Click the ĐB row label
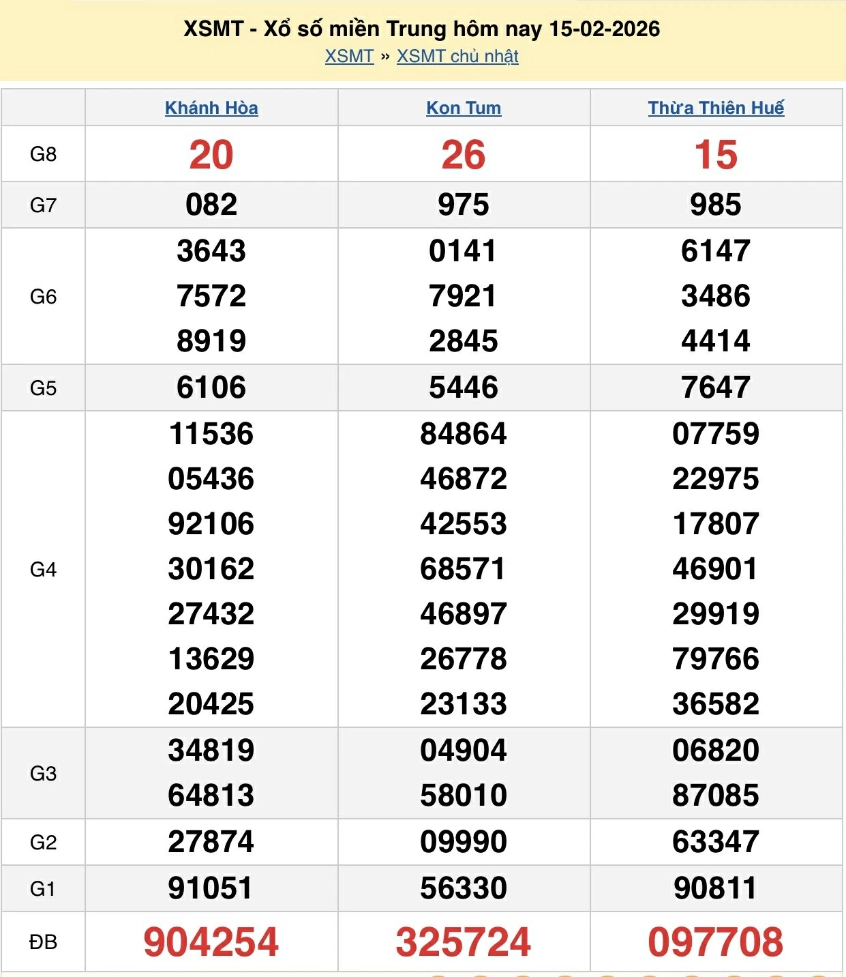Viewport: 846px width, 977px height. 43,942
